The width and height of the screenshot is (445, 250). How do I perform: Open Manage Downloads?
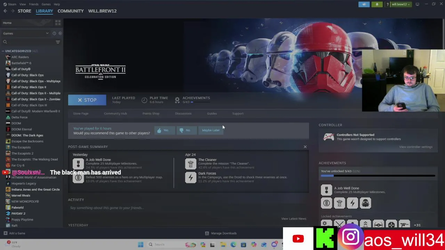click(221, 233)
